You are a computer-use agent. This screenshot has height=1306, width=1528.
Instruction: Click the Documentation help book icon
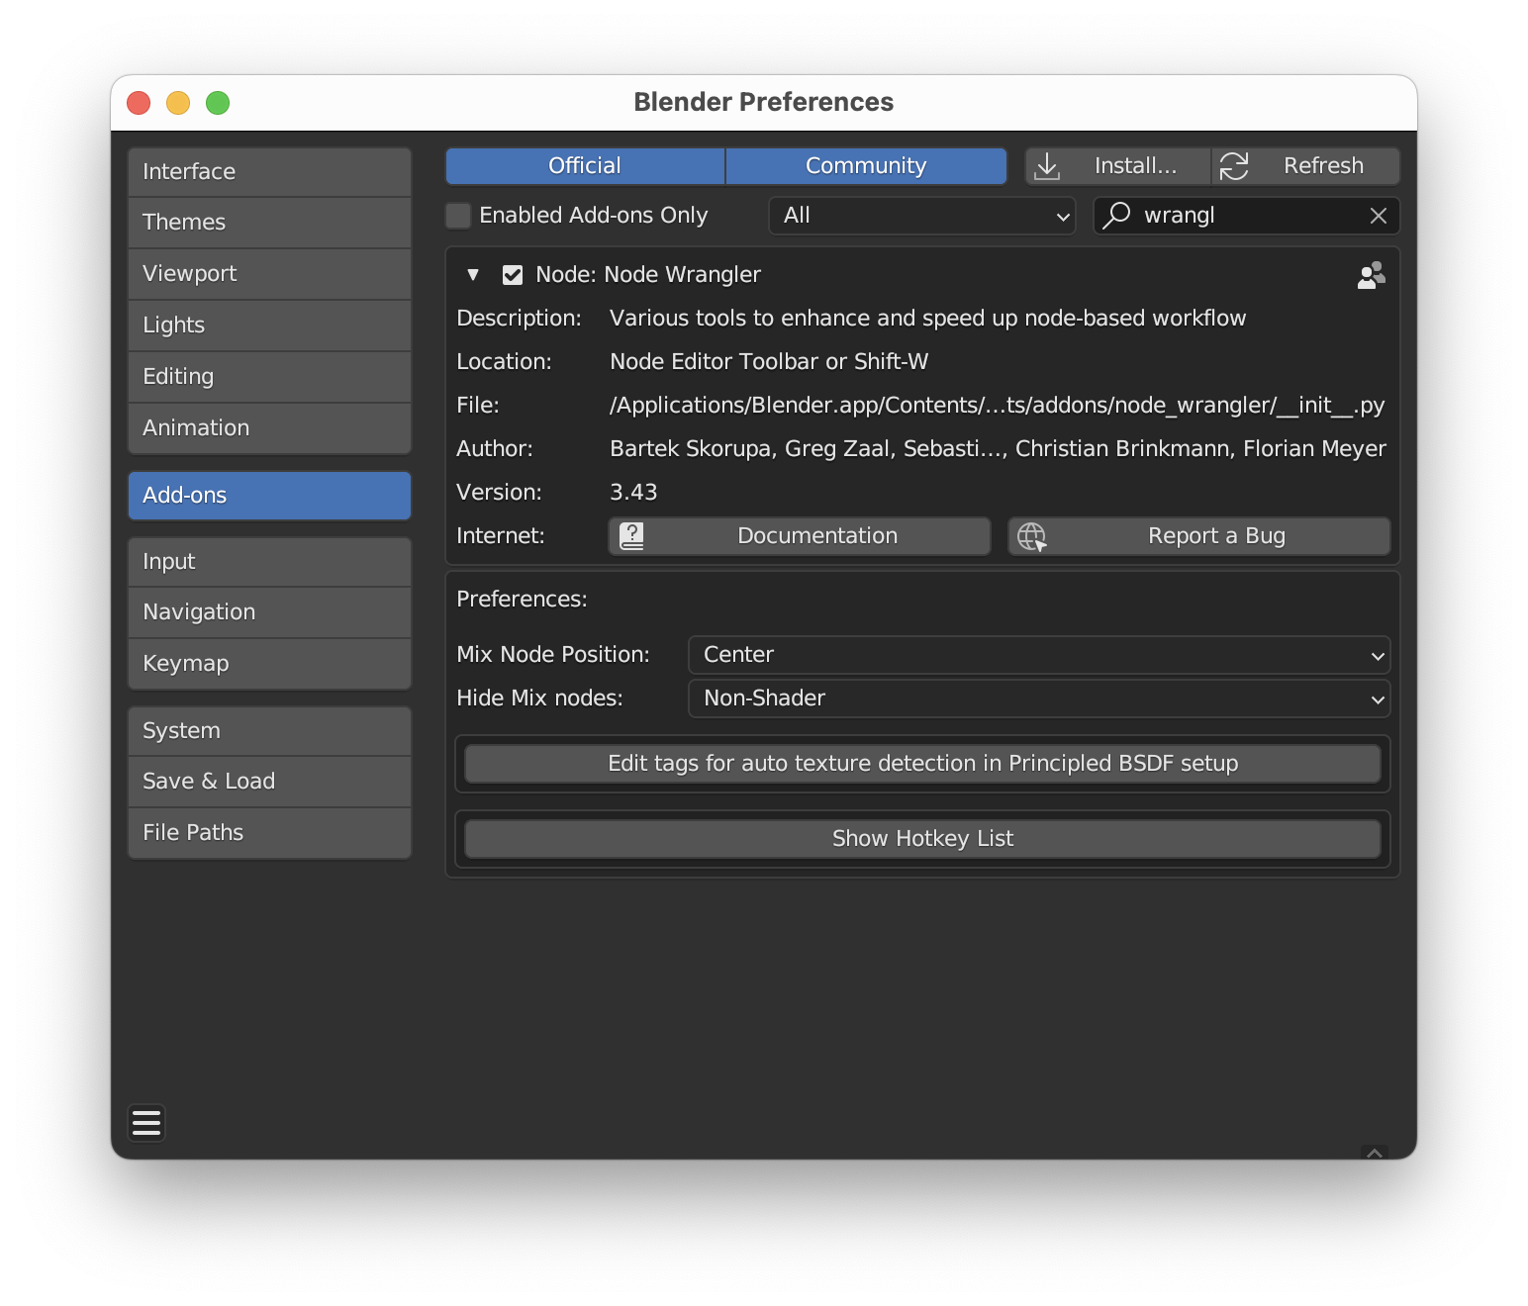(631, 536)
